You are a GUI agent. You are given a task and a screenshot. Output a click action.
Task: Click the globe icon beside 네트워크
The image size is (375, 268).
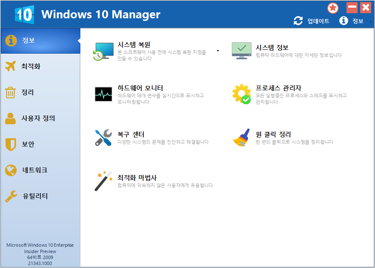click(11, 170)
